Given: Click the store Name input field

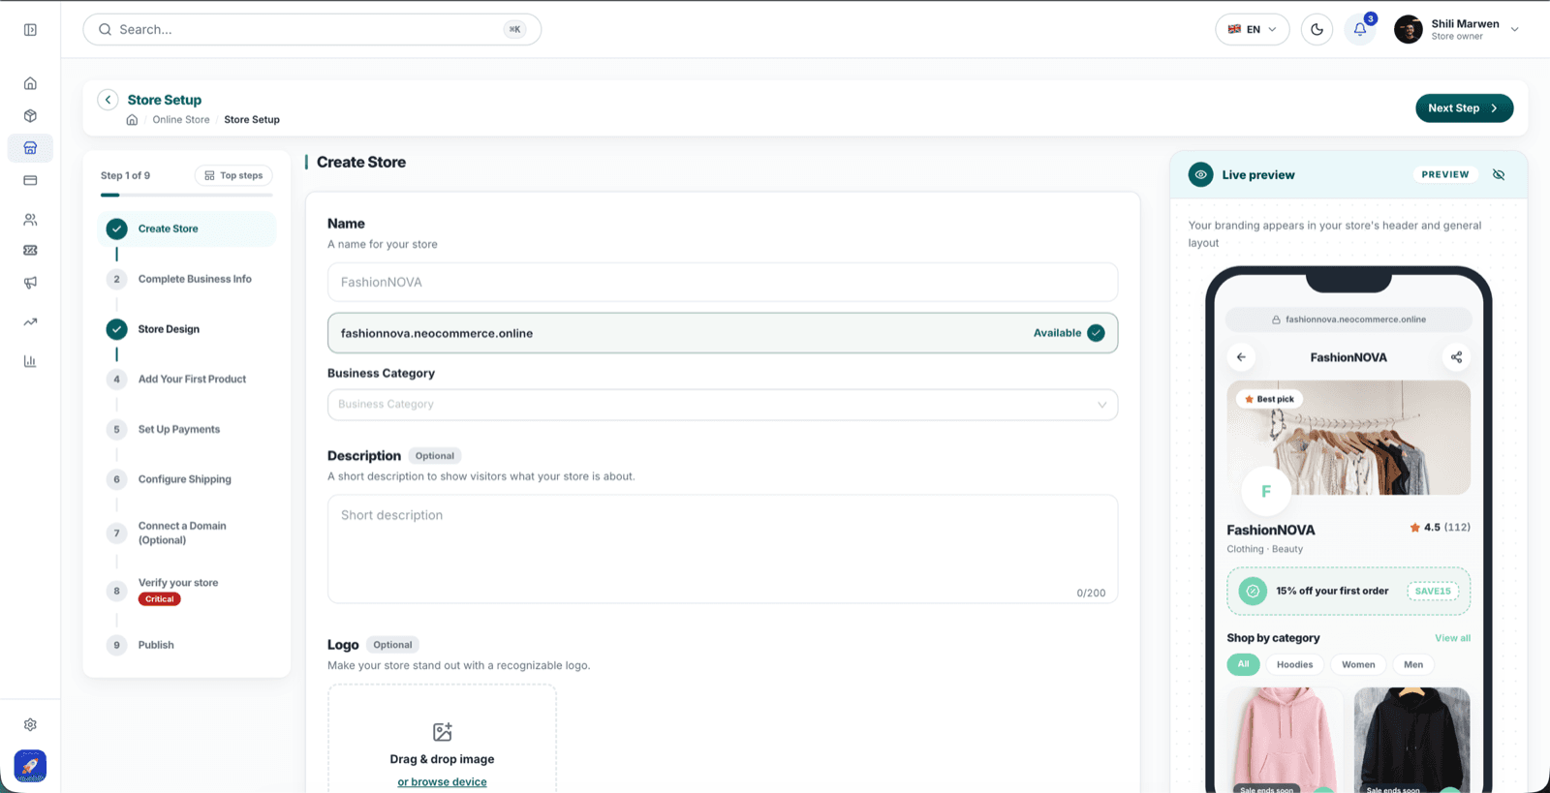Looking at the screenshot, I should (x=723, y=282).
